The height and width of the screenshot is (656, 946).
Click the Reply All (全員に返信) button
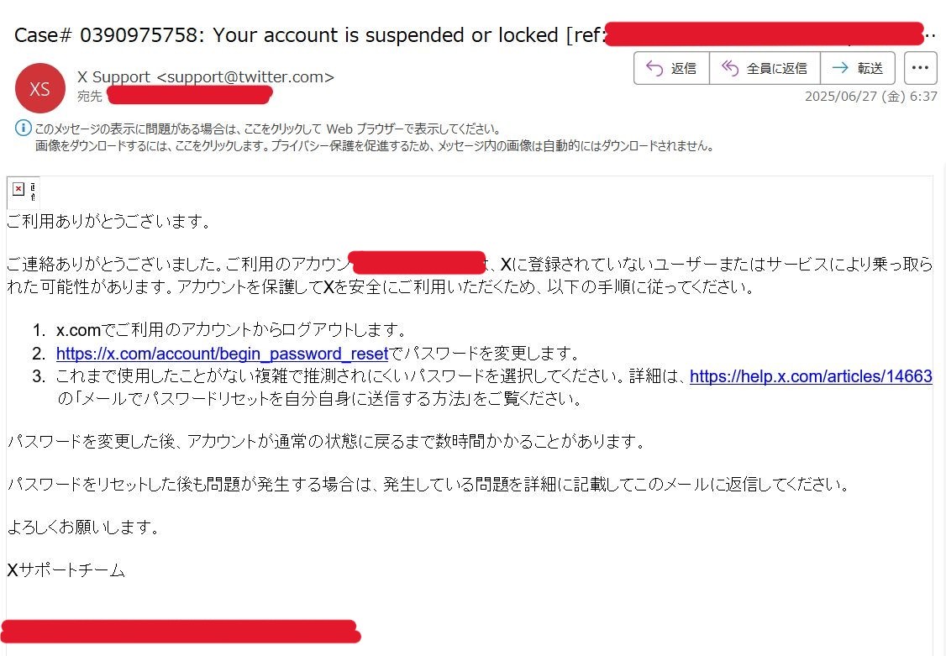click(x=765, y=68)
